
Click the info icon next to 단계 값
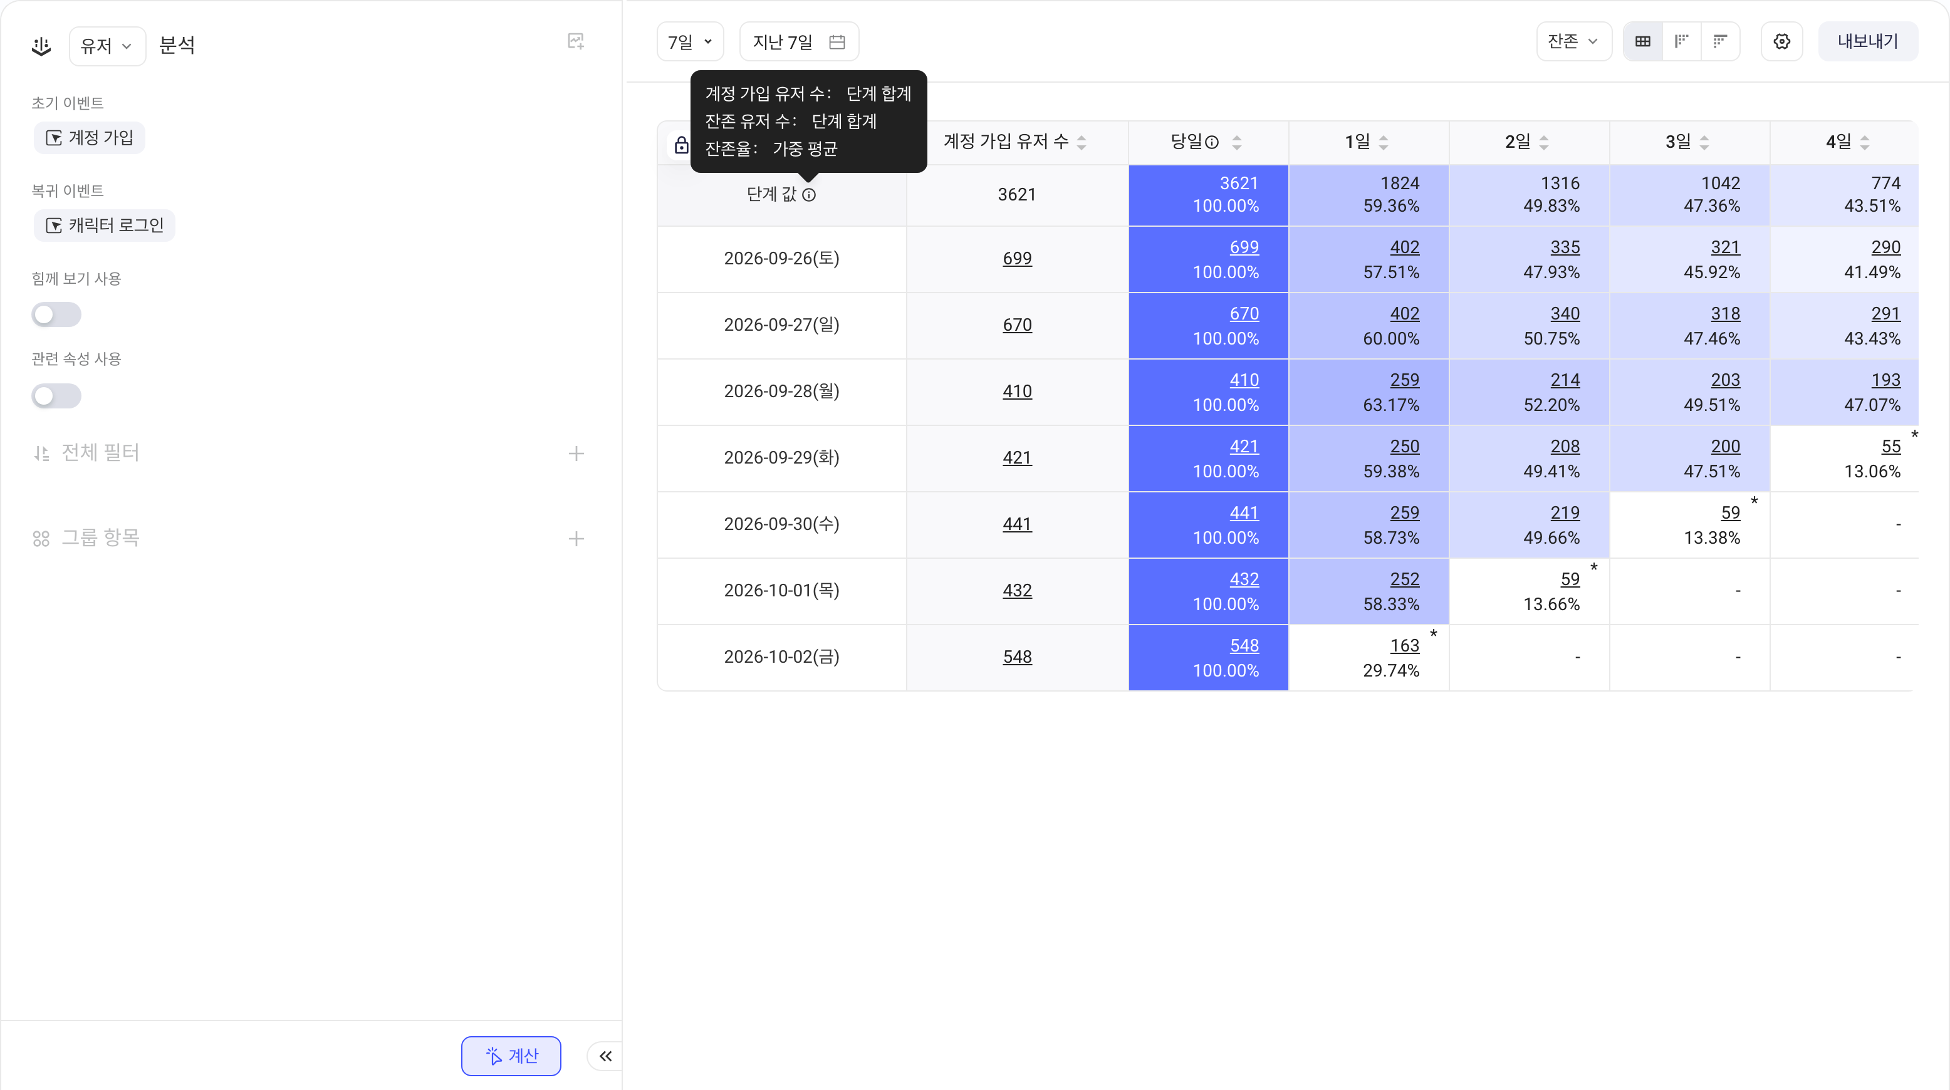coord(809,195)
